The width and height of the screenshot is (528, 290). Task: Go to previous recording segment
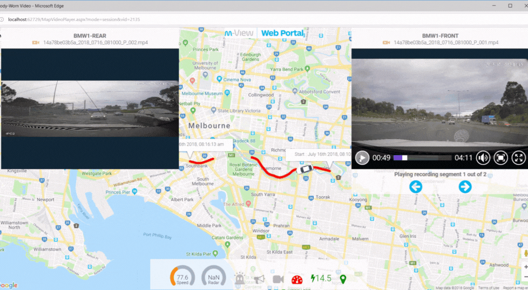click(x=415, y=187)
